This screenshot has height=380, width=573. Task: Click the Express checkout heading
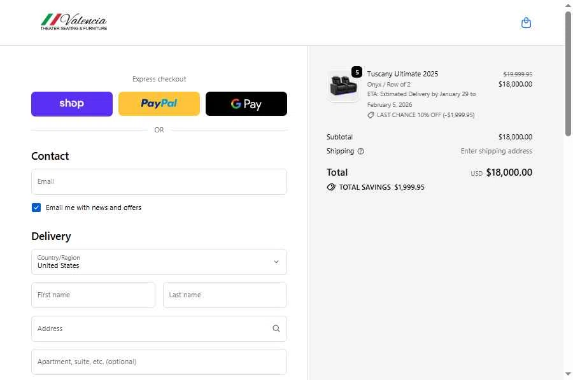coord(159,79)
